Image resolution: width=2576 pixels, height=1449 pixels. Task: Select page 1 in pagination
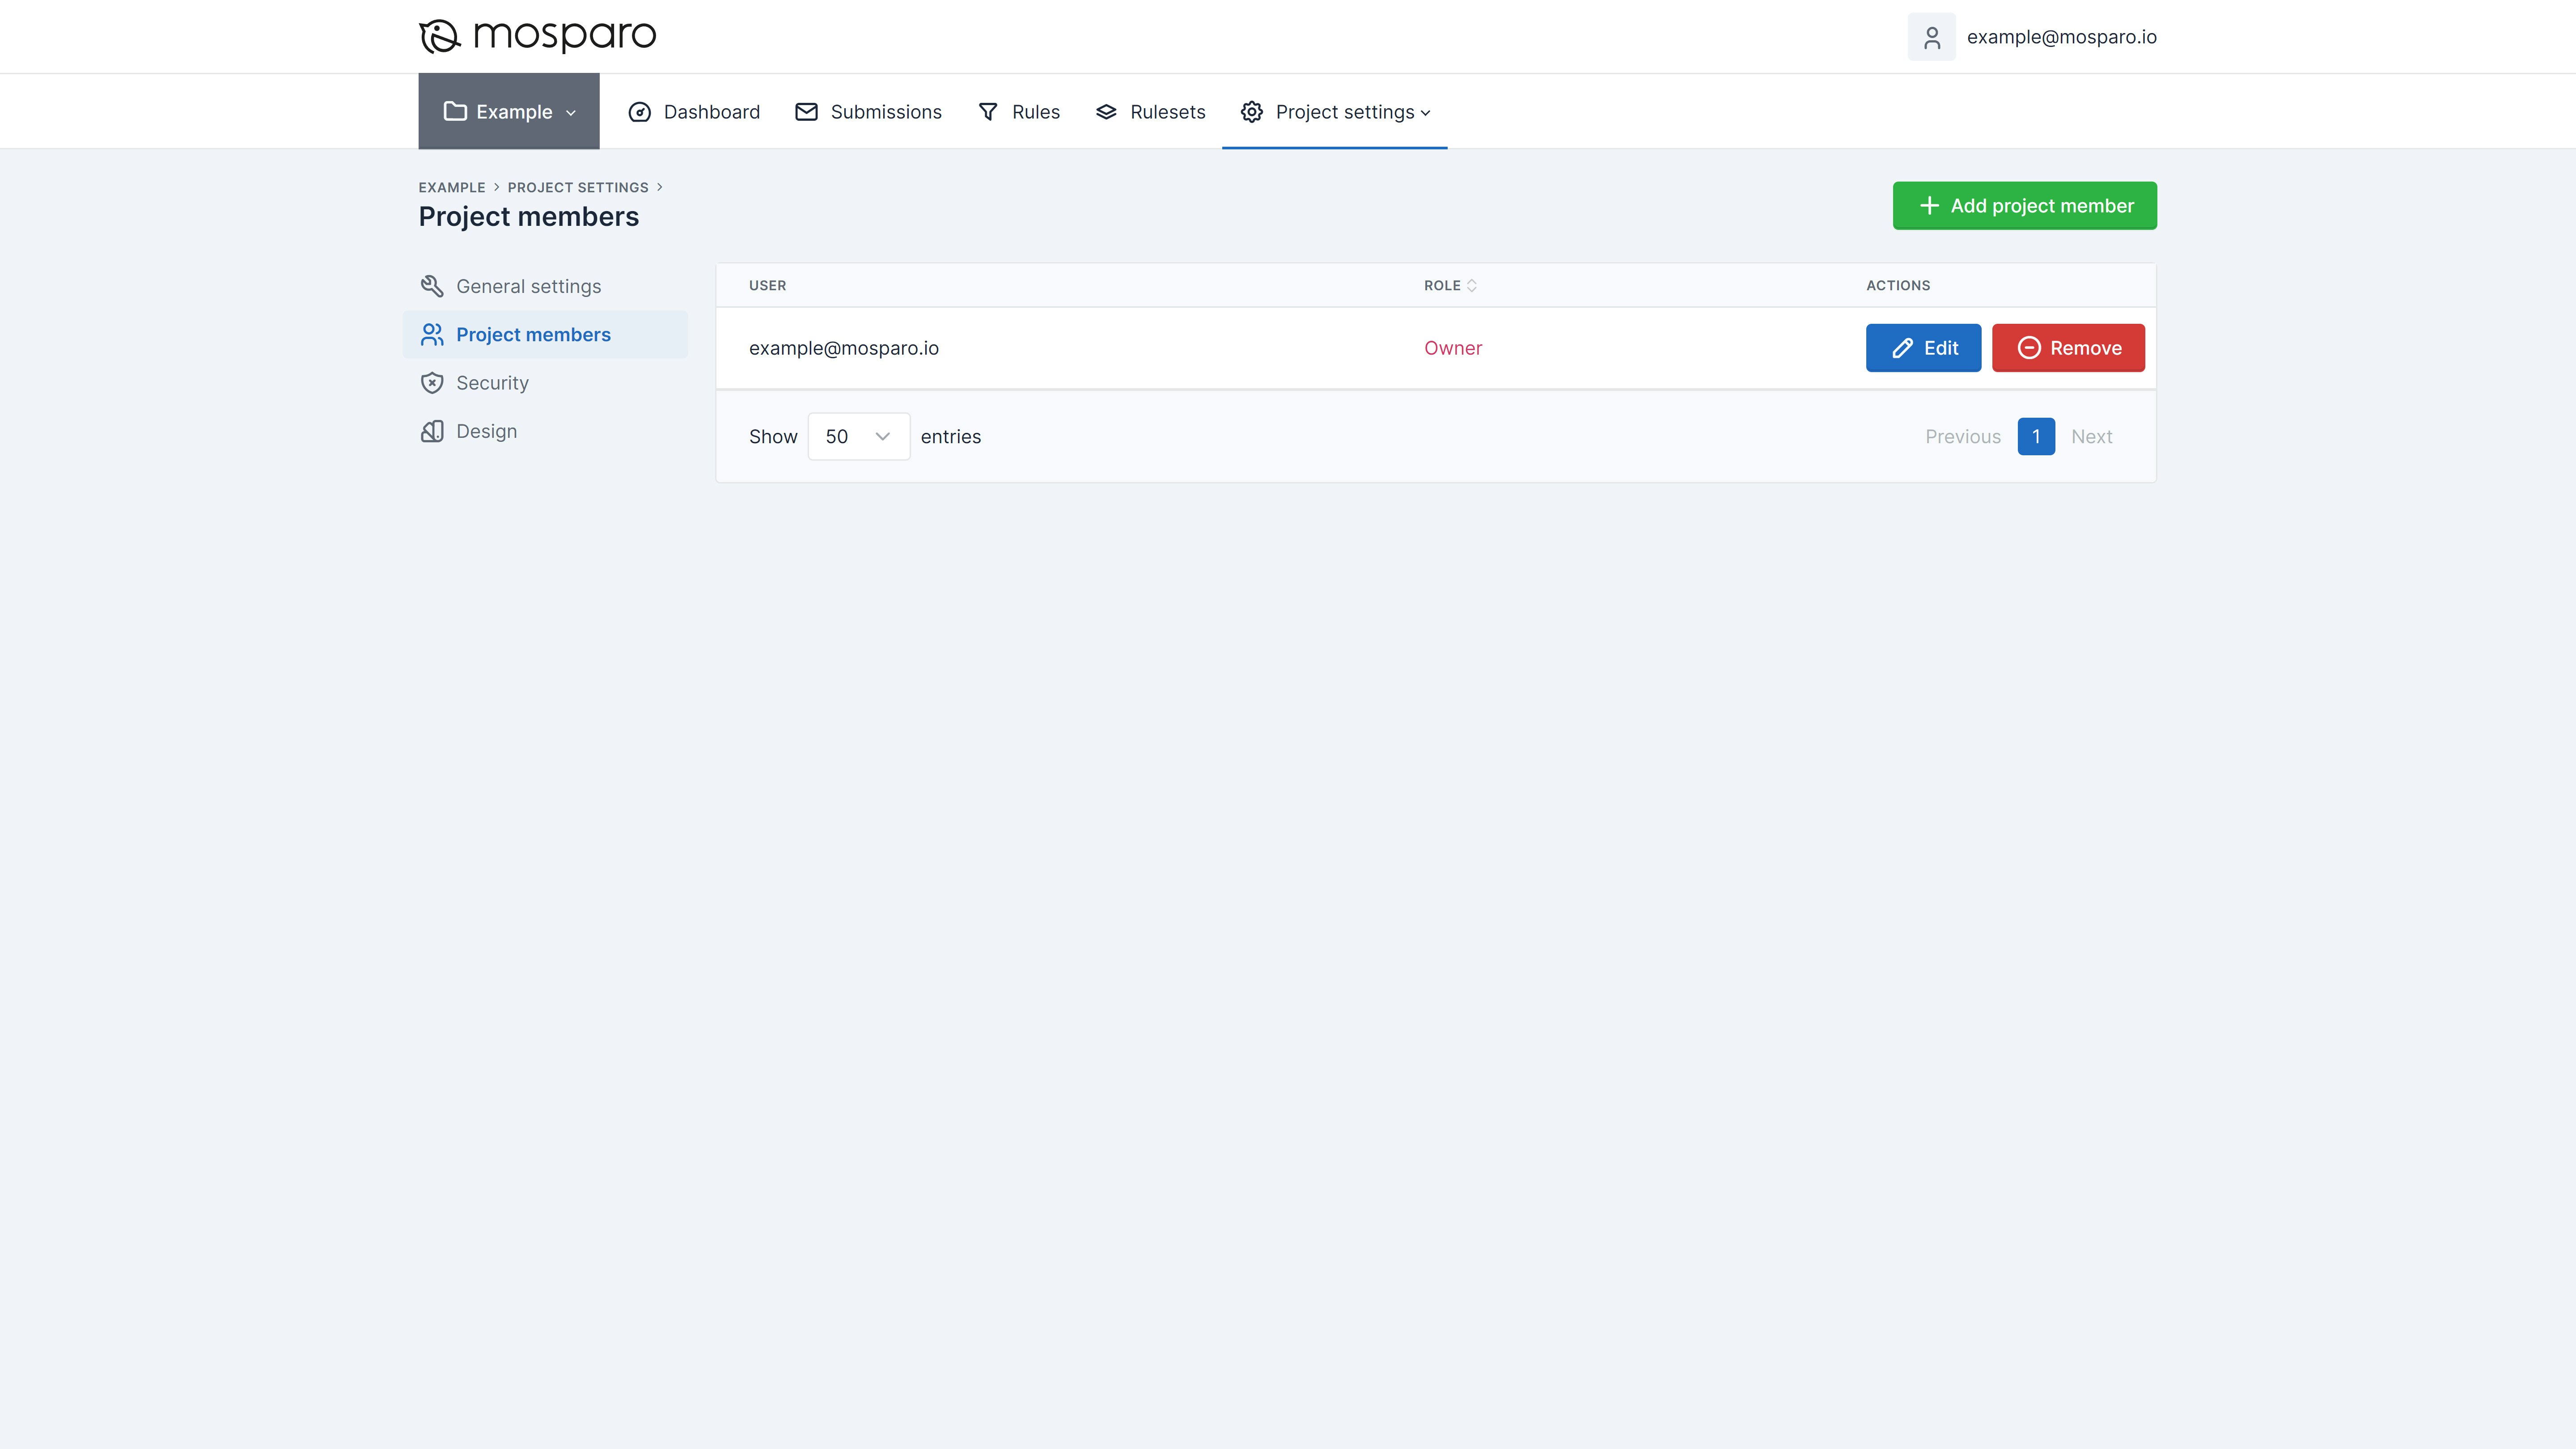click(2036, 436)
